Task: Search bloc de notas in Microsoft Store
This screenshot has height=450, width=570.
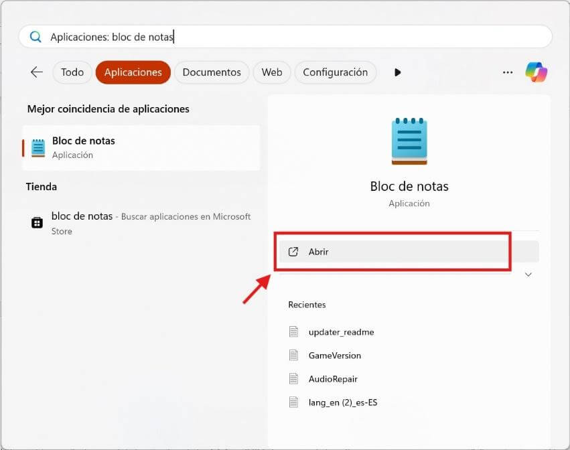Action: click(141, 224)
